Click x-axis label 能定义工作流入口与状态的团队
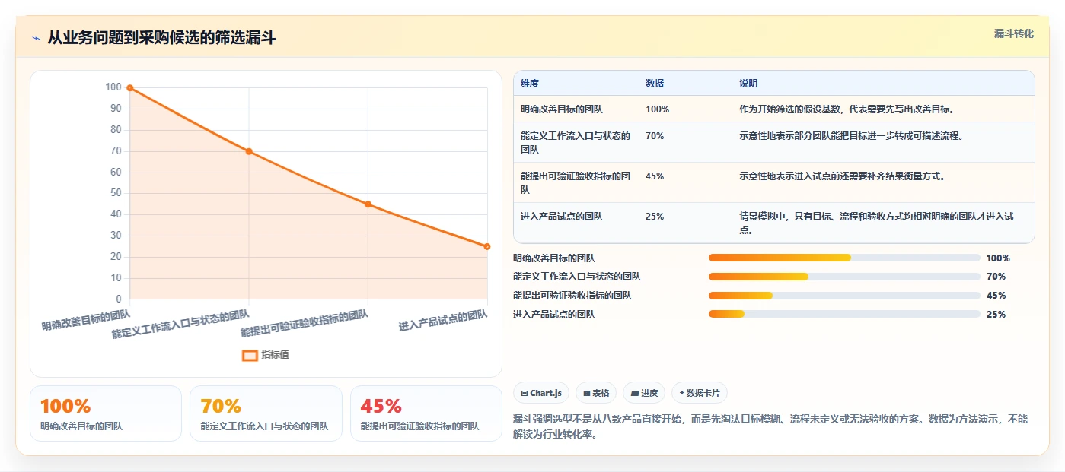Image resolution: width=1065 pixels, height=472 pixels. point(180,324)
